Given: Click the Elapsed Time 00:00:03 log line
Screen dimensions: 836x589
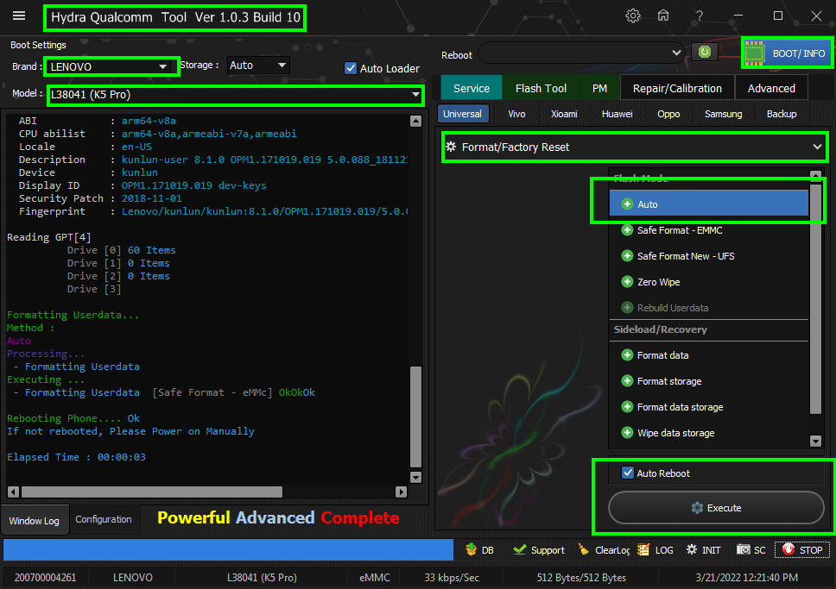Looking at the screenshot, I should tap(76, 457).
